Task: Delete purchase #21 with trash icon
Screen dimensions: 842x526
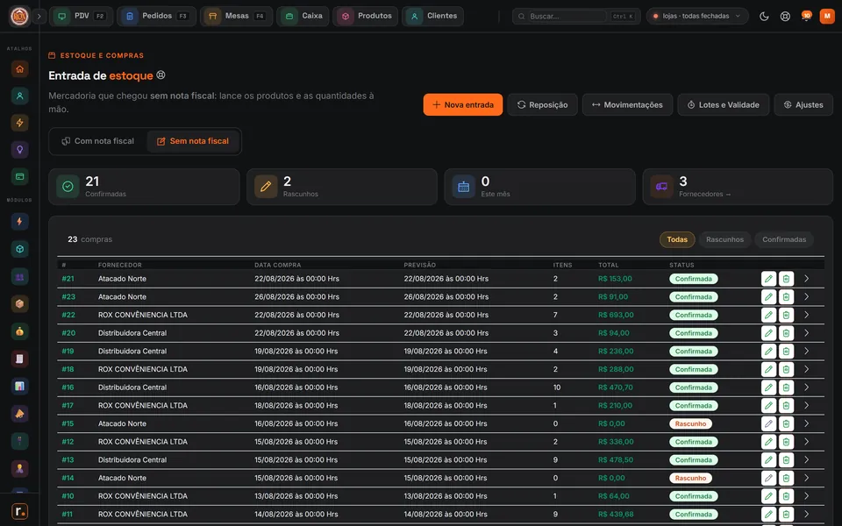Action: click(x=786, y=279)
